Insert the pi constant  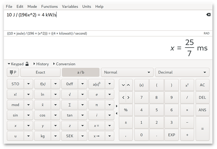(97, 105)
